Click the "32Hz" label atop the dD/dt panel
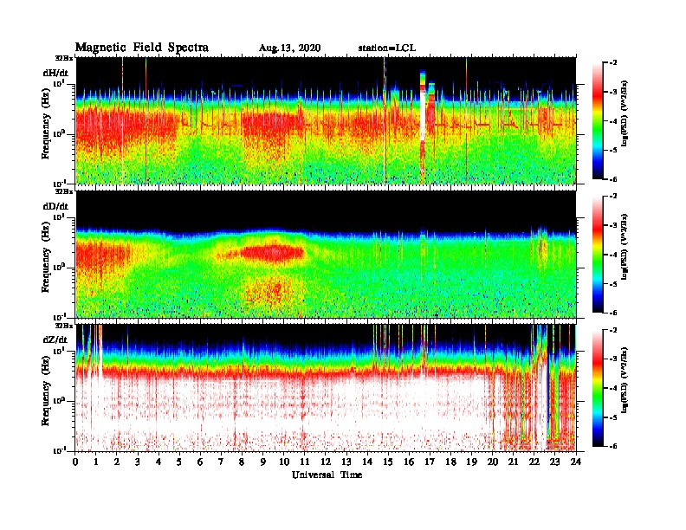Image resolution: width=686 pixels, height=530 pixels. 64,191
